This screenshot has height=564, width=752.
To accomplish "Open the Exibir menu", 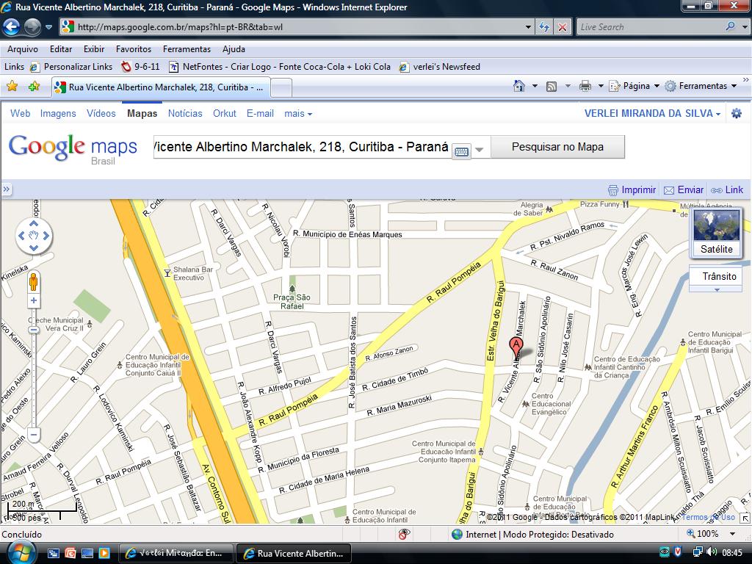I will [94, 49].
